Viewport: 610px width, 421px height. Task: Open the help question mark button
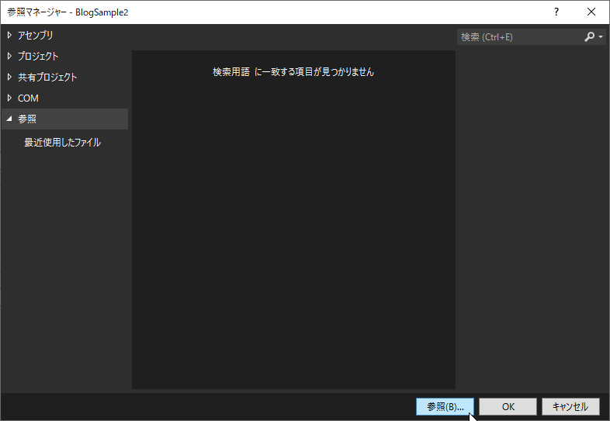(556, 12)
